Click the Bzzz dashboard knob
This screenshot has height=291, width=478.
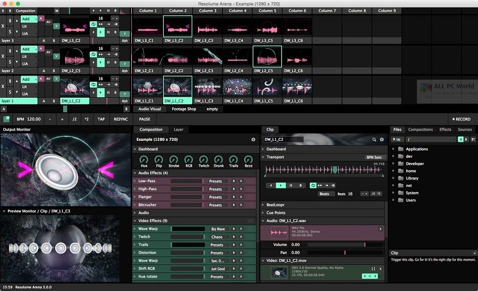249,159
